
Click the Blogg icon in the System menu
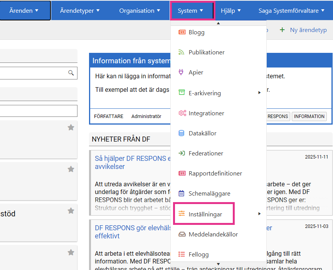[x=180, y=32]
